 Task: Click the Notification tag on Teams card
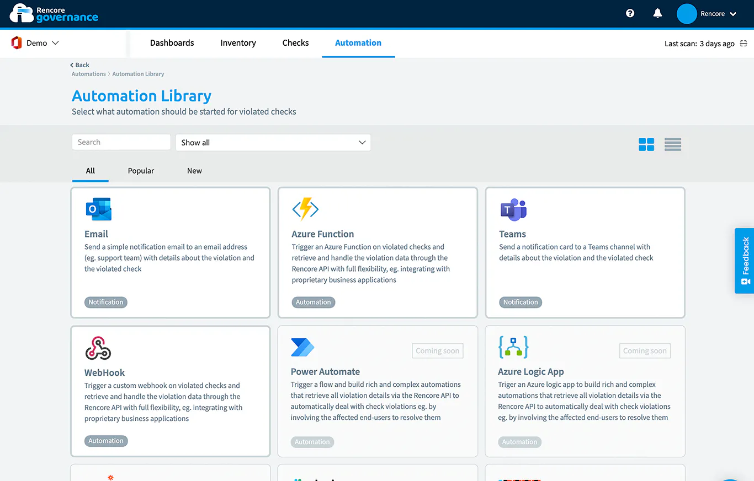click(x=521, y=302)
